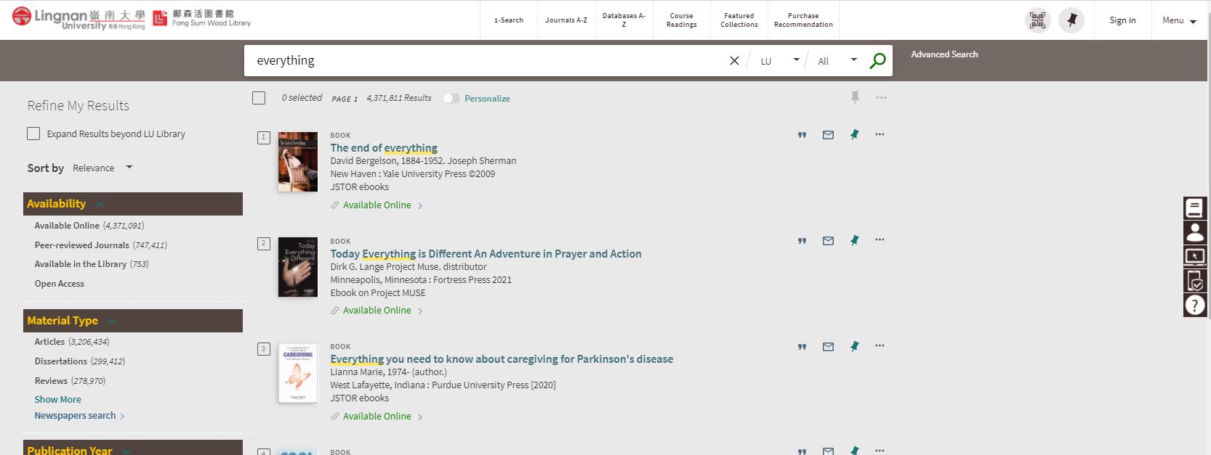Open the Menu dropdown in header

[1179, 20]
